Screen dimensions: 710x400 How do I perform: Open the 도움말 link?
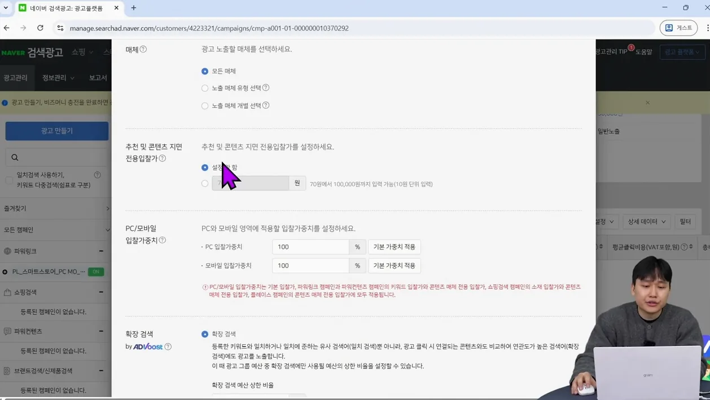(644, 52)
